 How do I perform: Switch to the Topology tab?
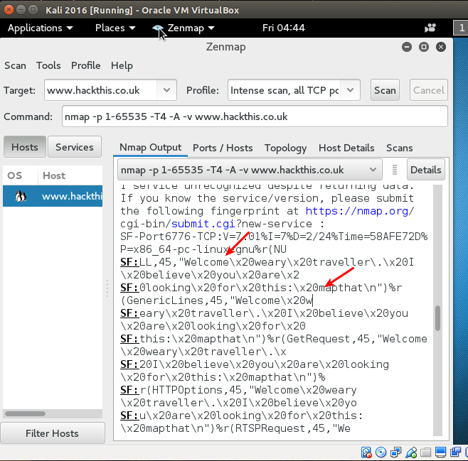point(286,148)
